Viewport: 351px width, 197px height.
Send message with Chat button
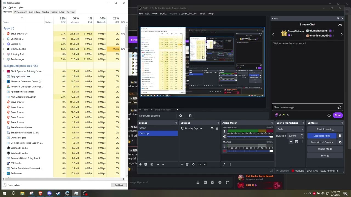pos(338,115)
